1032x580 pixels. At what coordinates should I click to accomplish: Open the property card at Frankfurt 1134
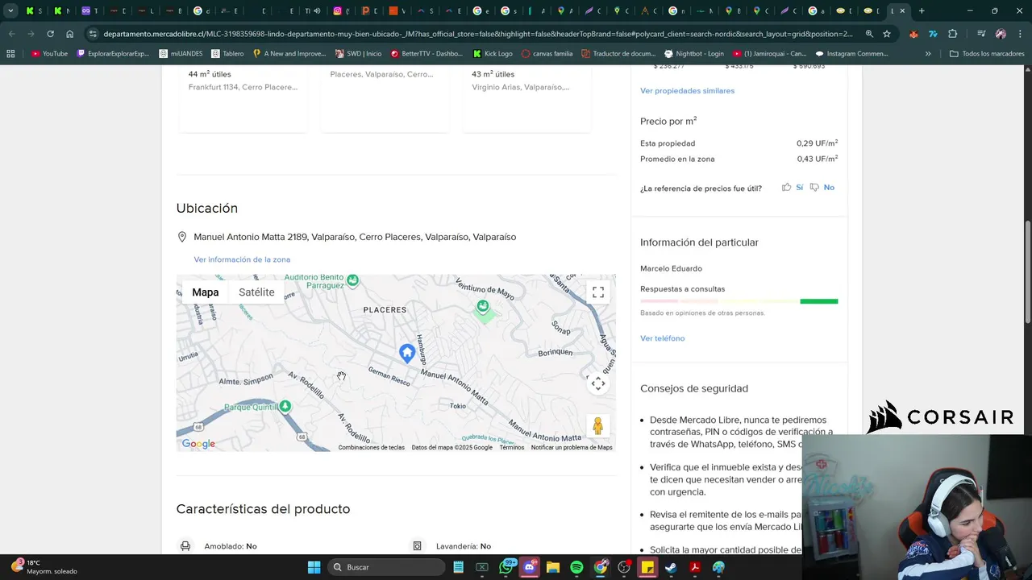tap(243, 98)
